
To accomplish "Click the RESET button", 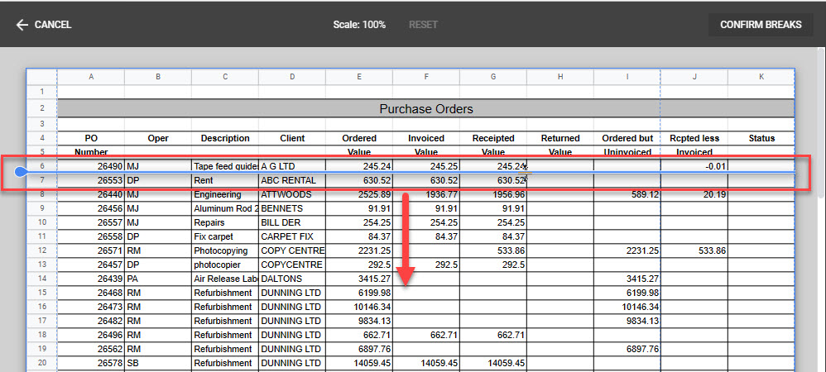I will [423, 25].
